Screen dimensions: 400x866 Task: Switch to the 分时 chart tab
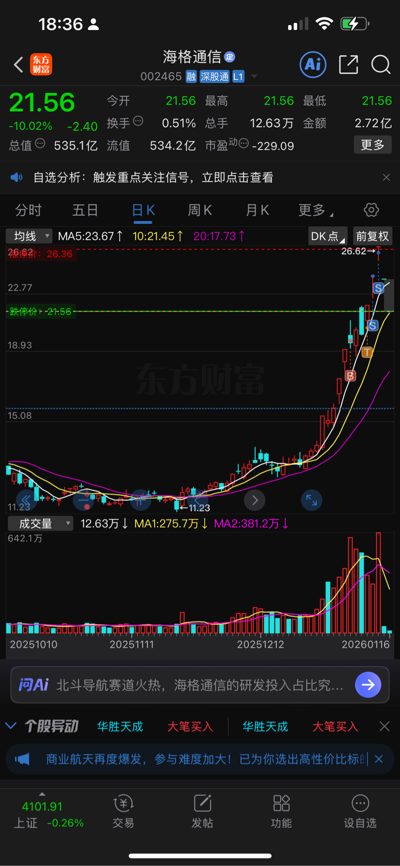(28, 210)
